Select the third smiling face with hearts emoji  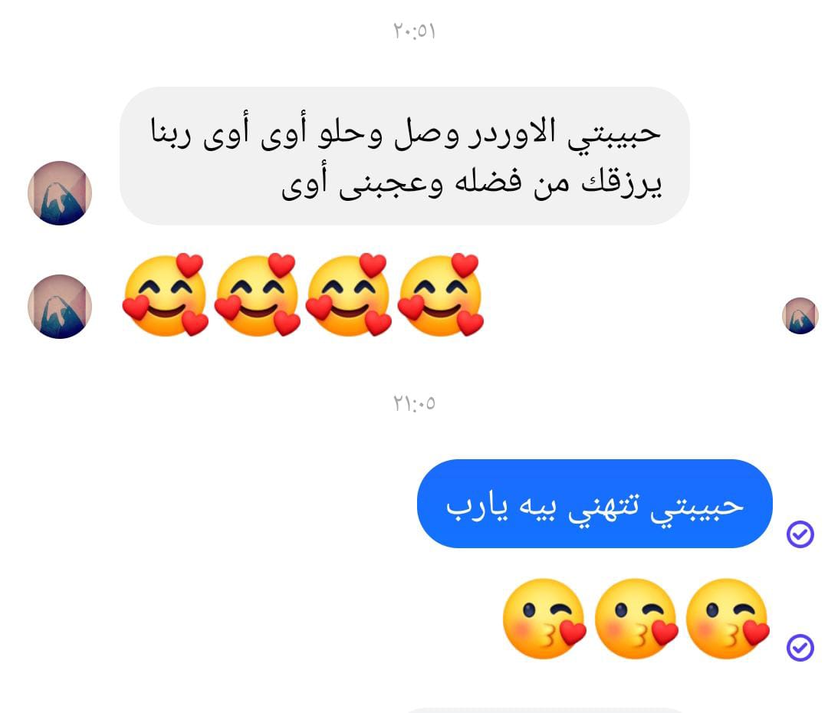tap(349, 294)
